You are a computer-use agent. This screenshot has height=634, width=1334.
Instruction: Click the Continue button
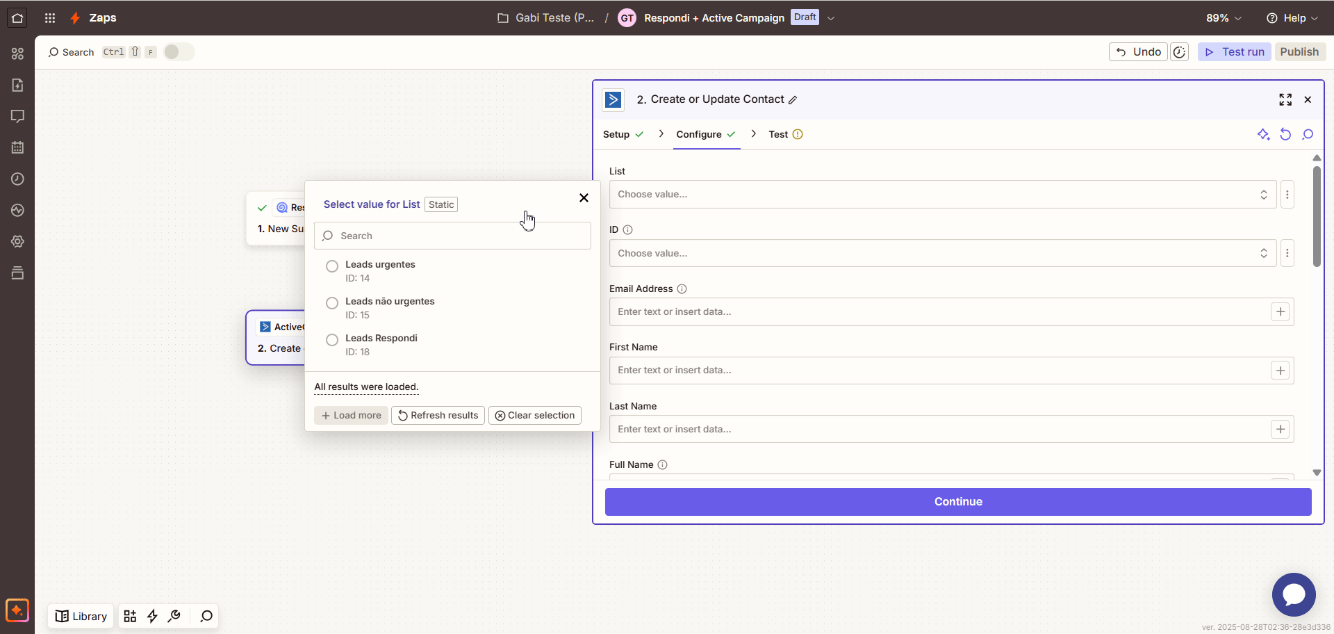(958, 502)
